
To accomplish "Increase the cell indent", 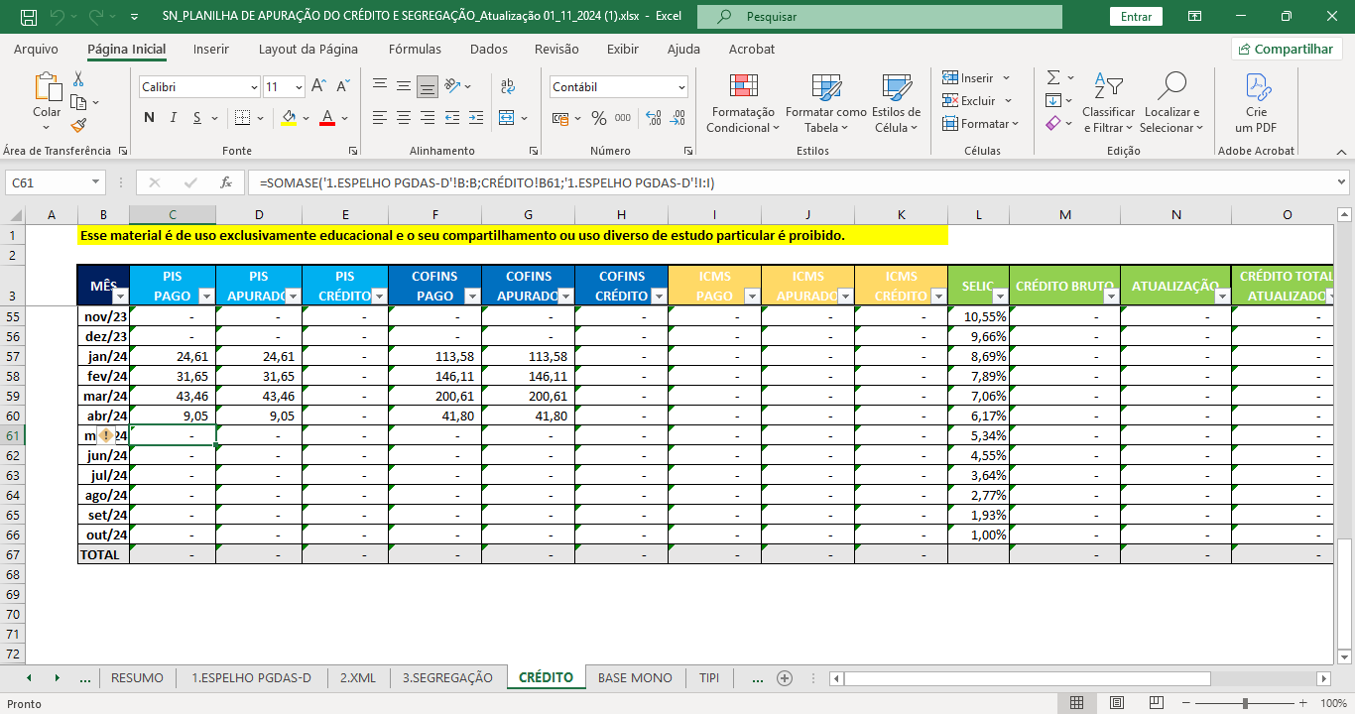I will click(x=477, y=118).
